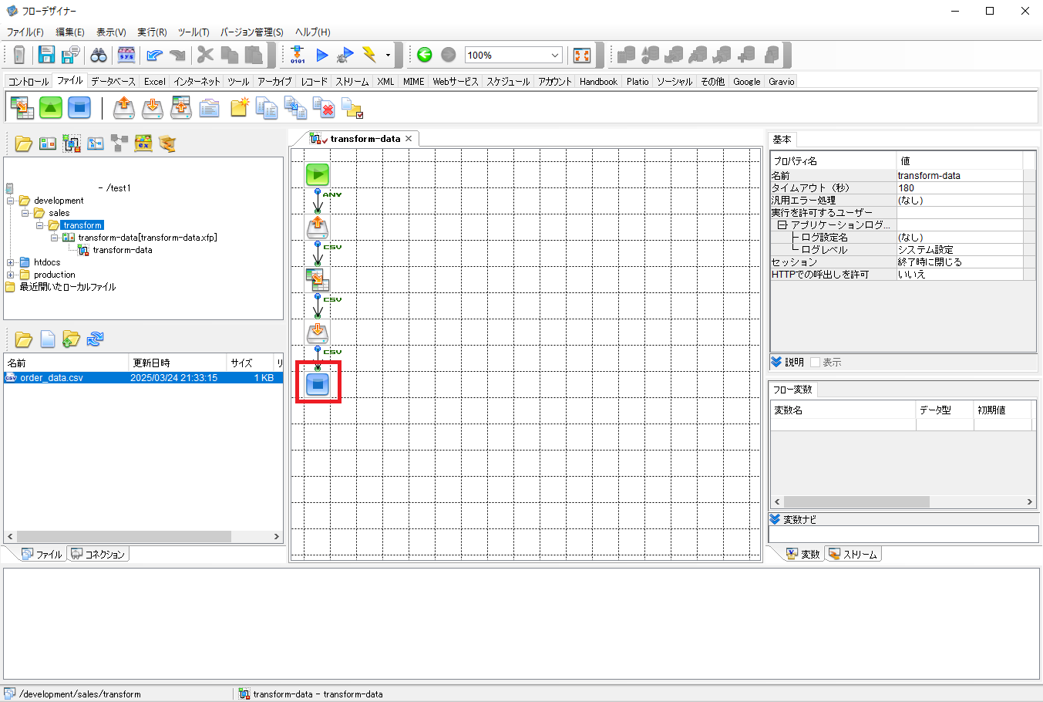Click the blue floppy Save icon
1043x702 pixels.
47,55
